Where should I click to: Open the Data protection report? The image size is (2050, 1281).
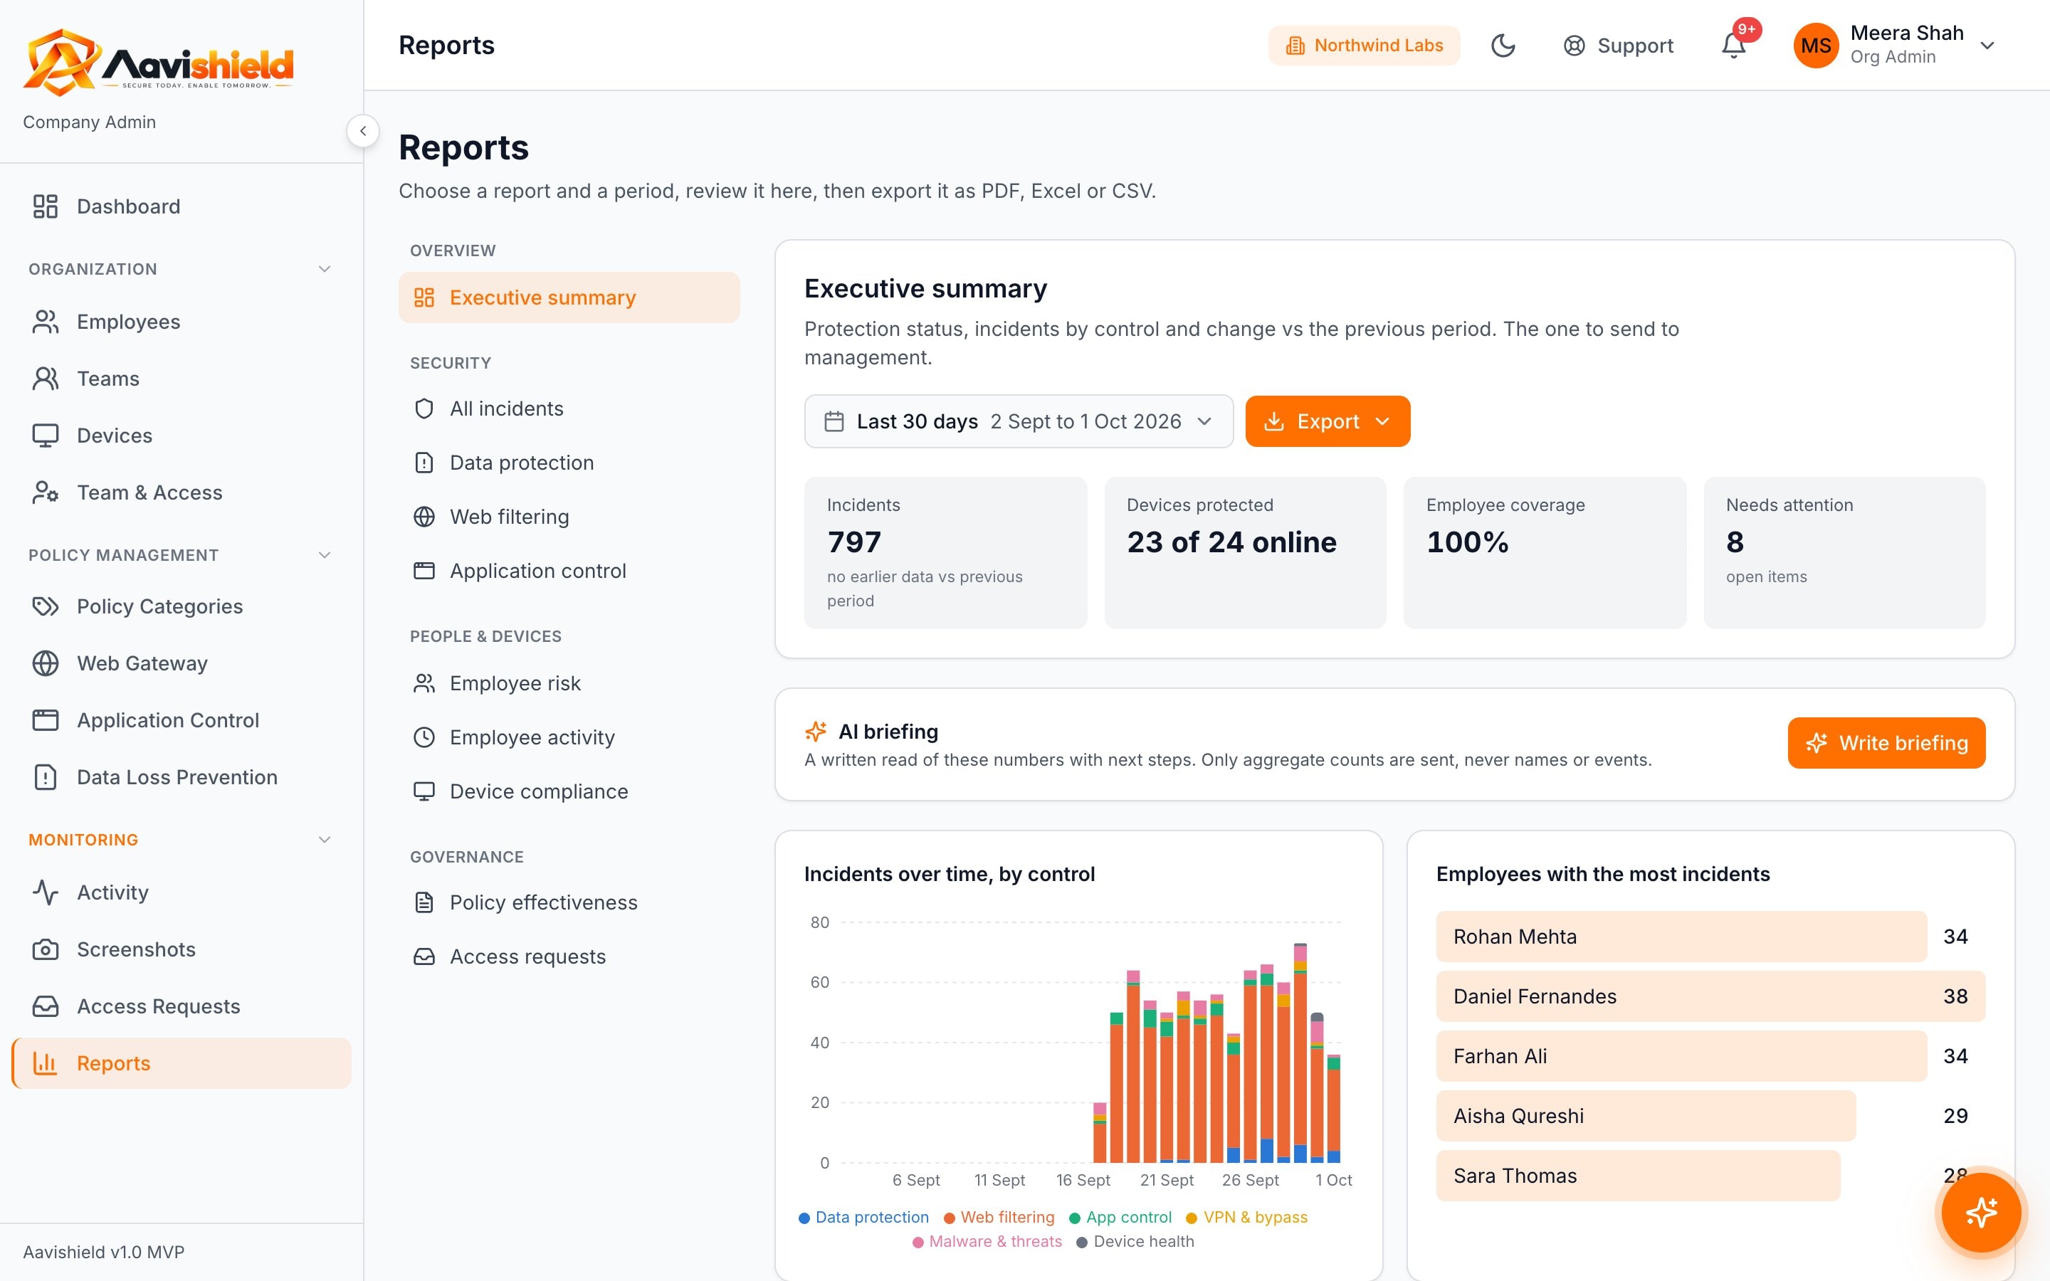pyautogui.click(x=569, y=463)
